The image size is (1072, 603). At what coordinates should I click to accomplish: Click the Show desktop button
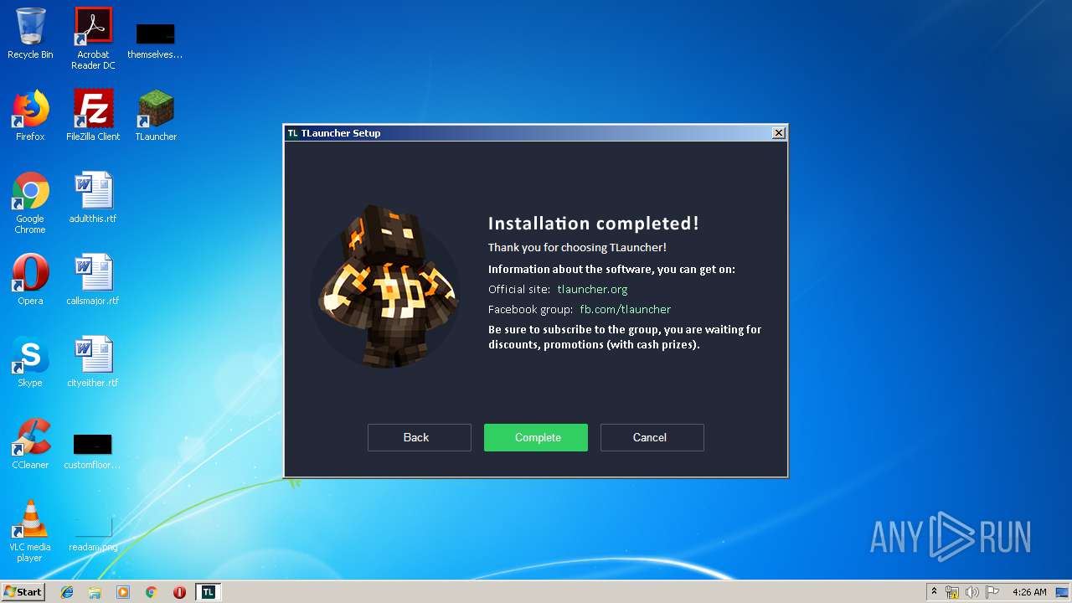tap(1063, 592)
